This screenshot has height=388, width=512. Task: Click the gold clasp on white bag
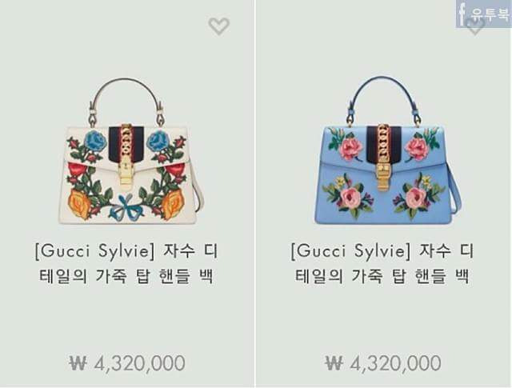[126, 174]
